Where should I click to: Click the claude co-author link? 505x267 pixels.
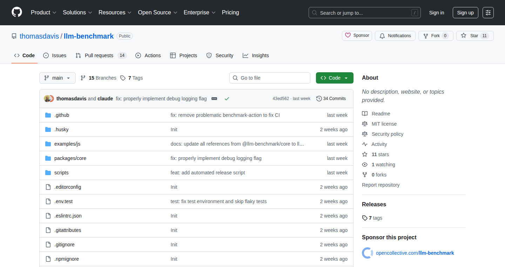coord(105,99)
